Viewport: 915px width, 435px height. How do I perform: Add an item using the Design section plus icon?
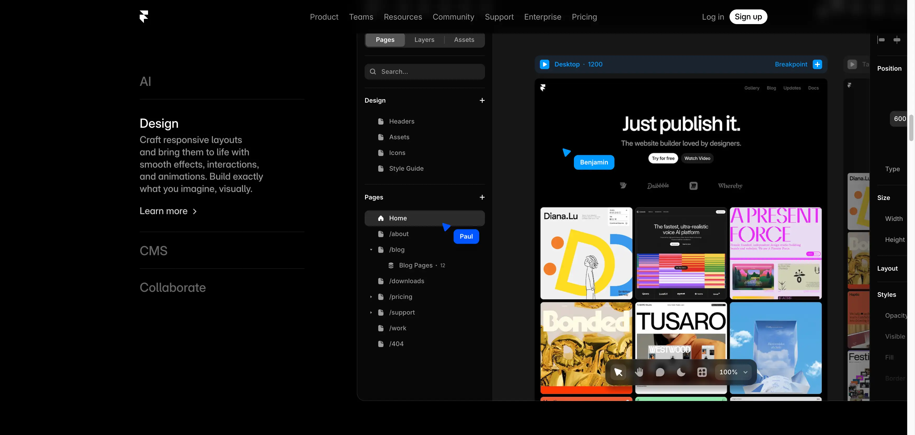pyautogui.click(x=482, y=100)
